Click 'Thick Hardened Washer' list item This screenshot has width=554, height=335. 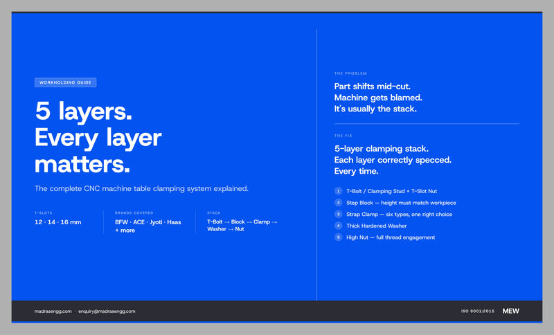[376, 226]
